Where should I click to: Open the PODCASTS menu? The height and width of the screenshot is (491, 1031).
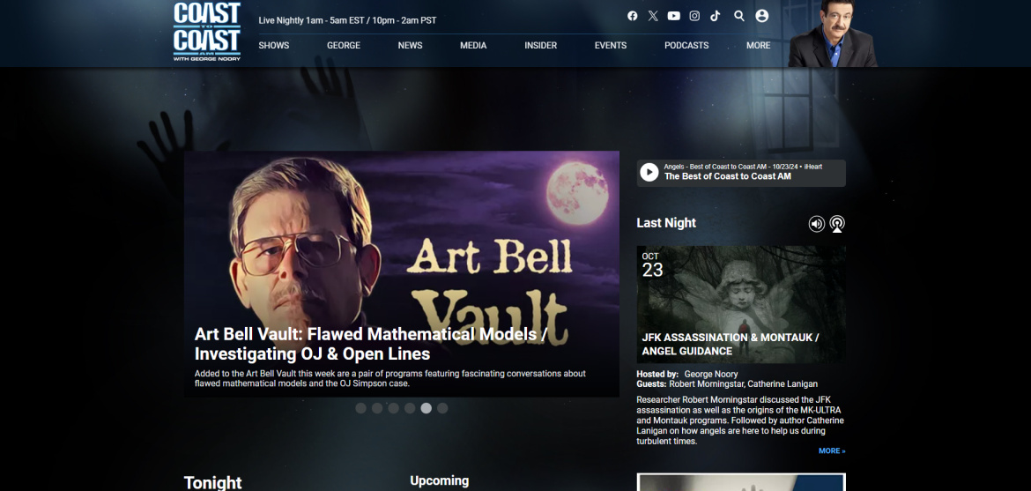686,46
